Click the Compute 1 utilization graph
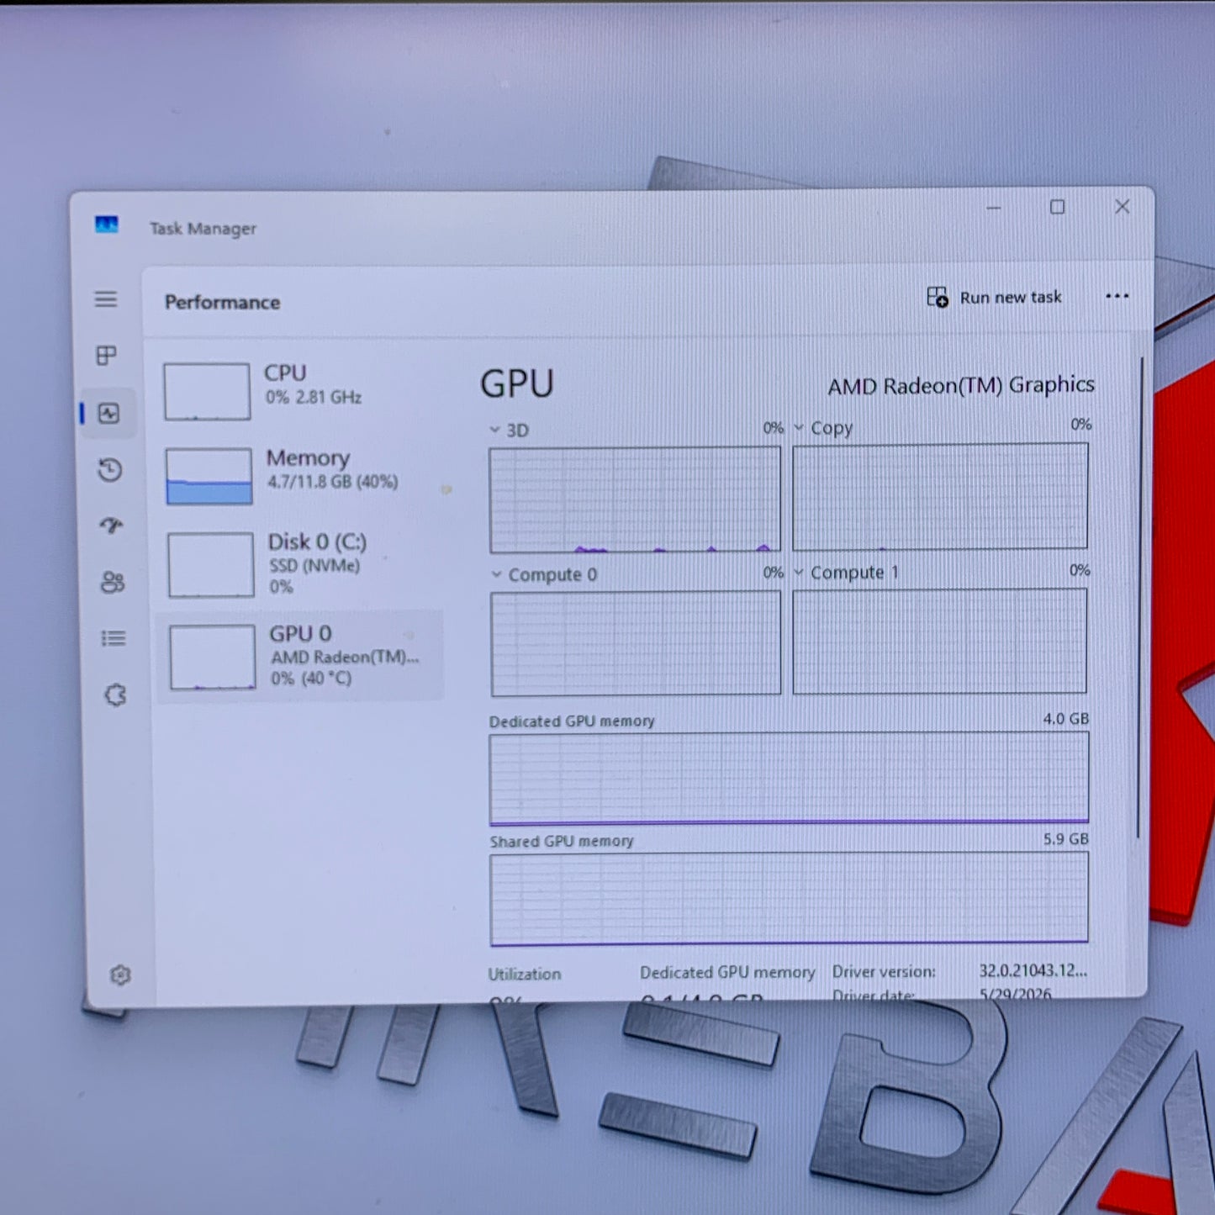Viewport: 1215px width, 1215px height. [940, 641]
